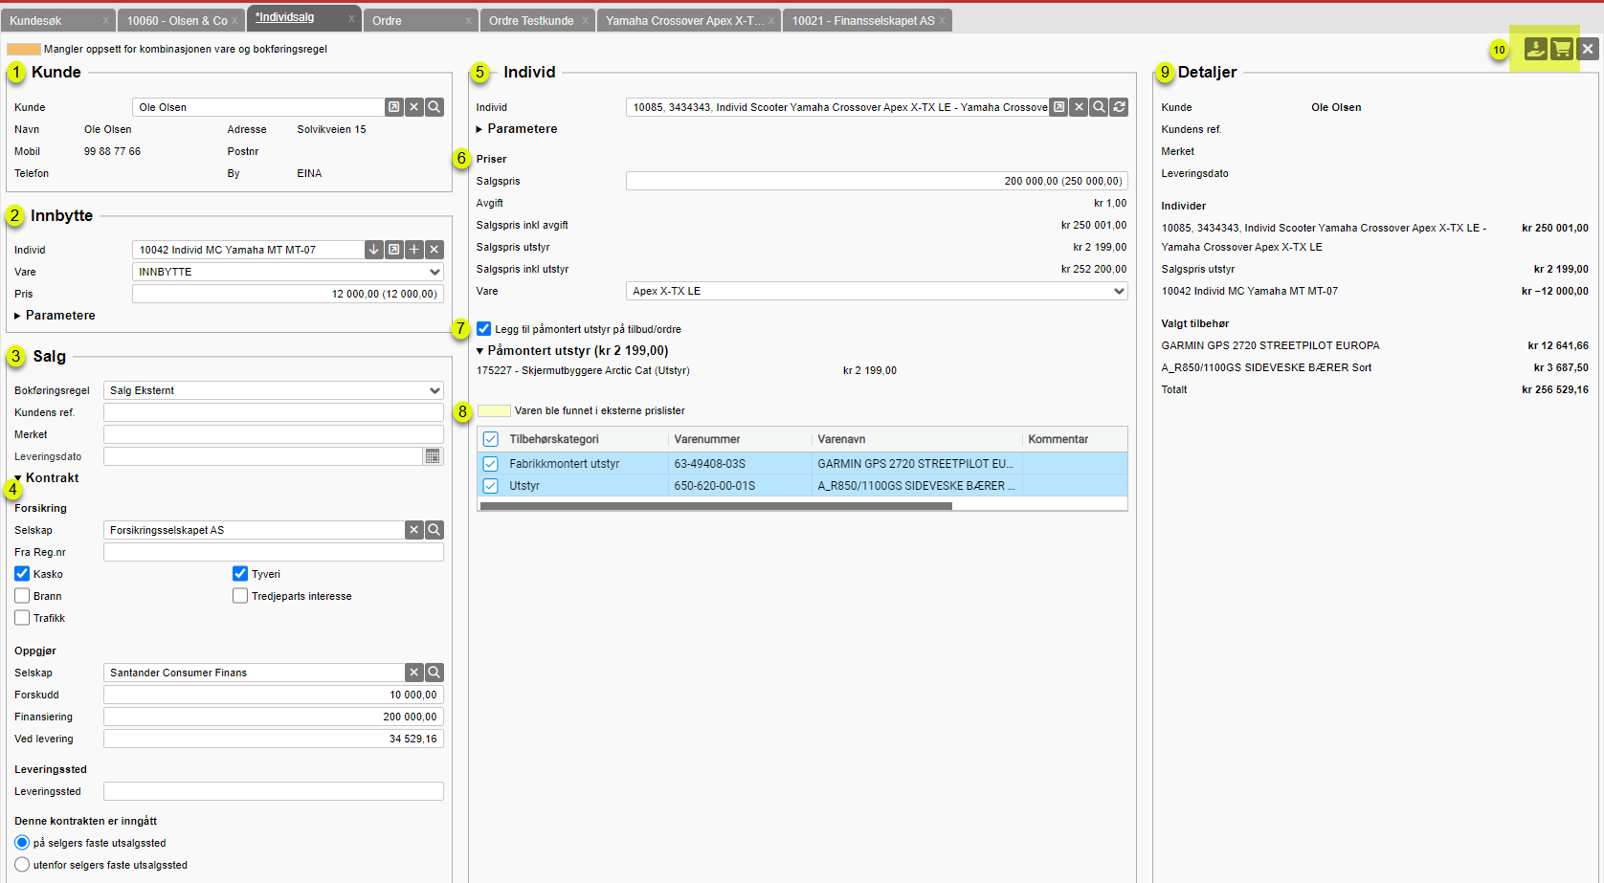Image resolution: width=1604 pixels, height=883 pixels.
Task: Uncheck the Fabrikkmontert utstyr row checkbox
Action: coord(491,464)
